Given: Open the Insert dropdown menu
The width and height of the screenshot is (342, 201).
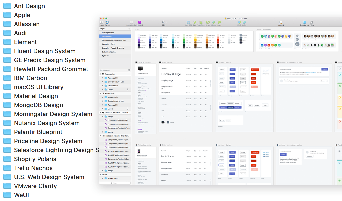Looking at the screenshot, I should pyautogui.click(x=102, y=22).
